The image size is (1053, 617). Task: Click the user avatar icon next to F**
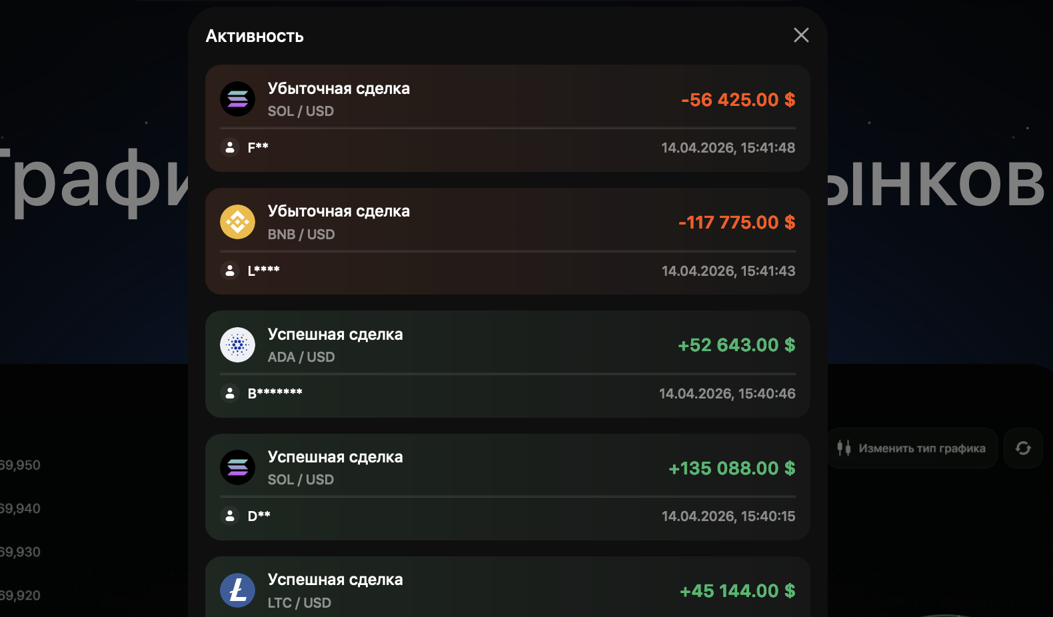point(229,147)
